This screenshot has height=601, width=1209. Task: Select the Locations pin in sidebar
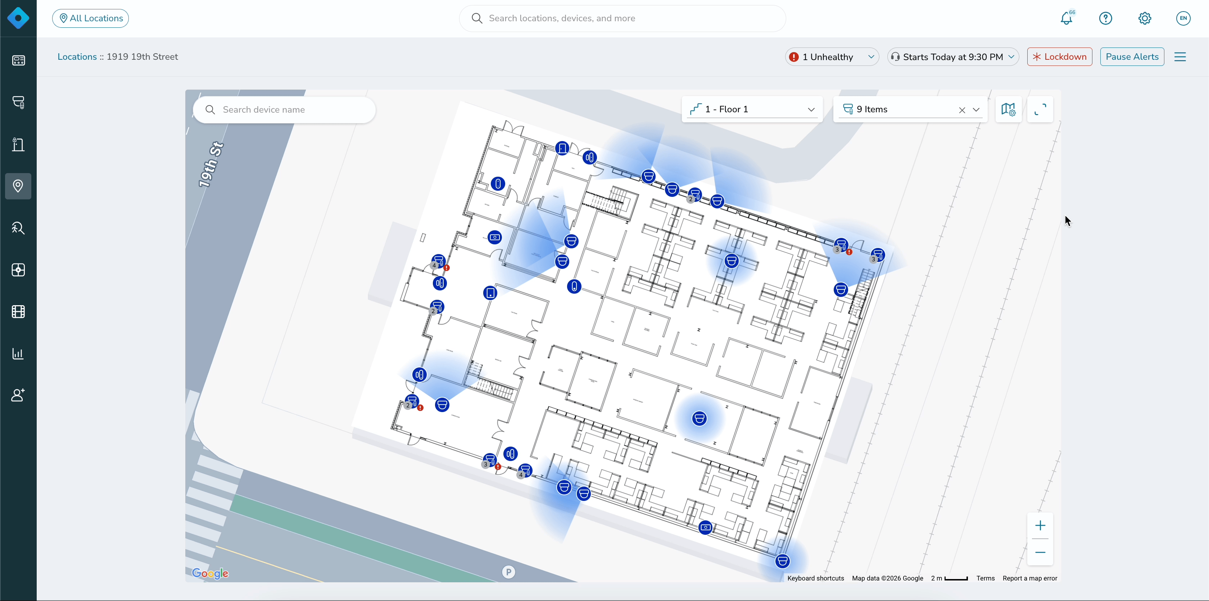tap(18, 186)
